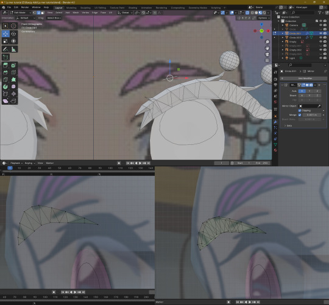Activate the Scale tool
329x305 pixels.
(5, 41)
